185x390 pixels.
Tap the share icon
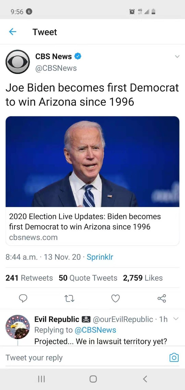coord(162,298)
